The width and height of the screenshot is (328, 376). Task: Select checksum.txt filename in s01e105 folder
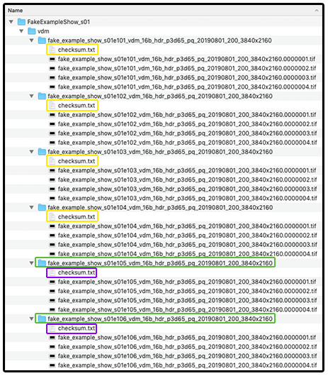click(77, 272)
